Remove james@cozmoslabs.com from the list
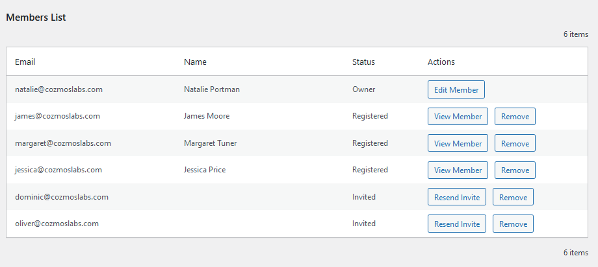Viewport: 598px width, 267px height. coord(515,117)
